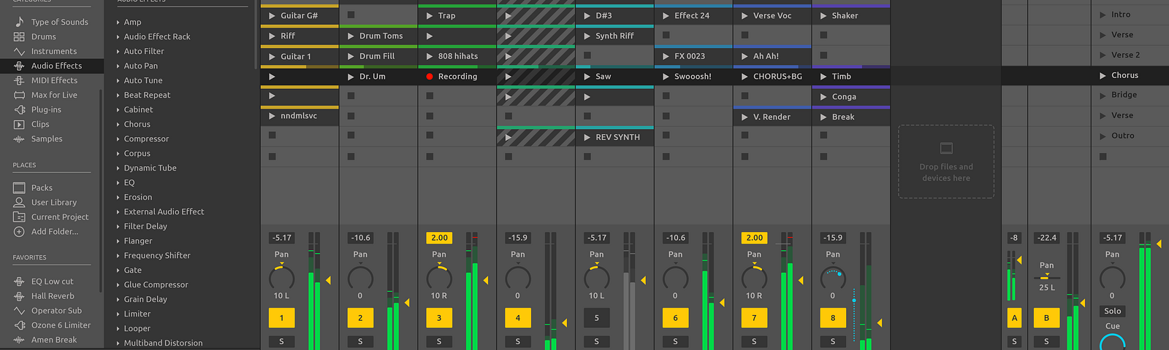
Task: Open the Ozone 6 Limiter favorite
Action: 52,325
